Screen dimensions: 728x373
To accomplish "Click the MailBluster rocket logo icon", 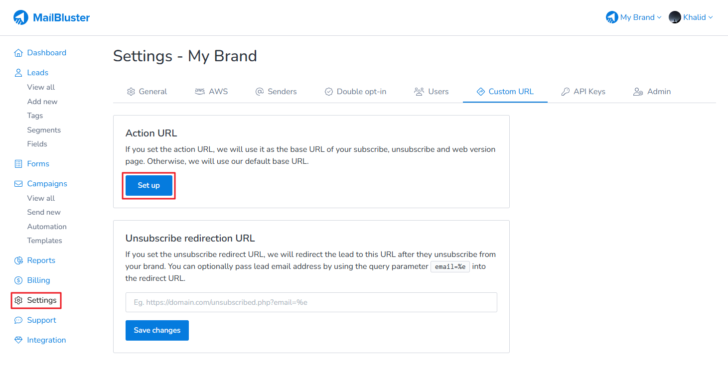I will (x=21, y=17).
